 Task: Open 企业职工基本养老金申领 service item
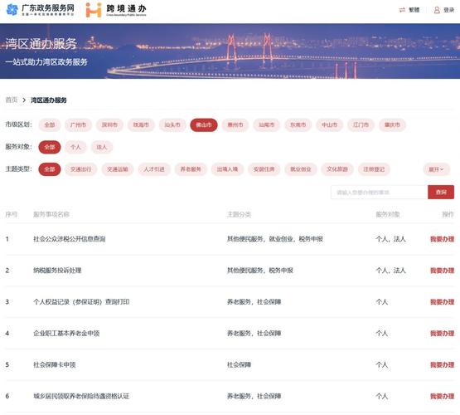(x=66, y=334)
